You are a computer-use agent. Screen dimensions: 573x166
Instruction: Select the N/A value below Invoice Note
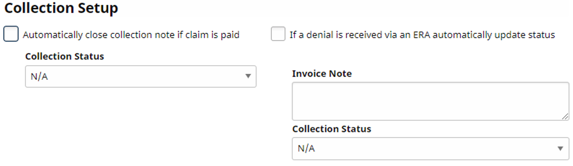pyautogui.click(x=306, y=149)
